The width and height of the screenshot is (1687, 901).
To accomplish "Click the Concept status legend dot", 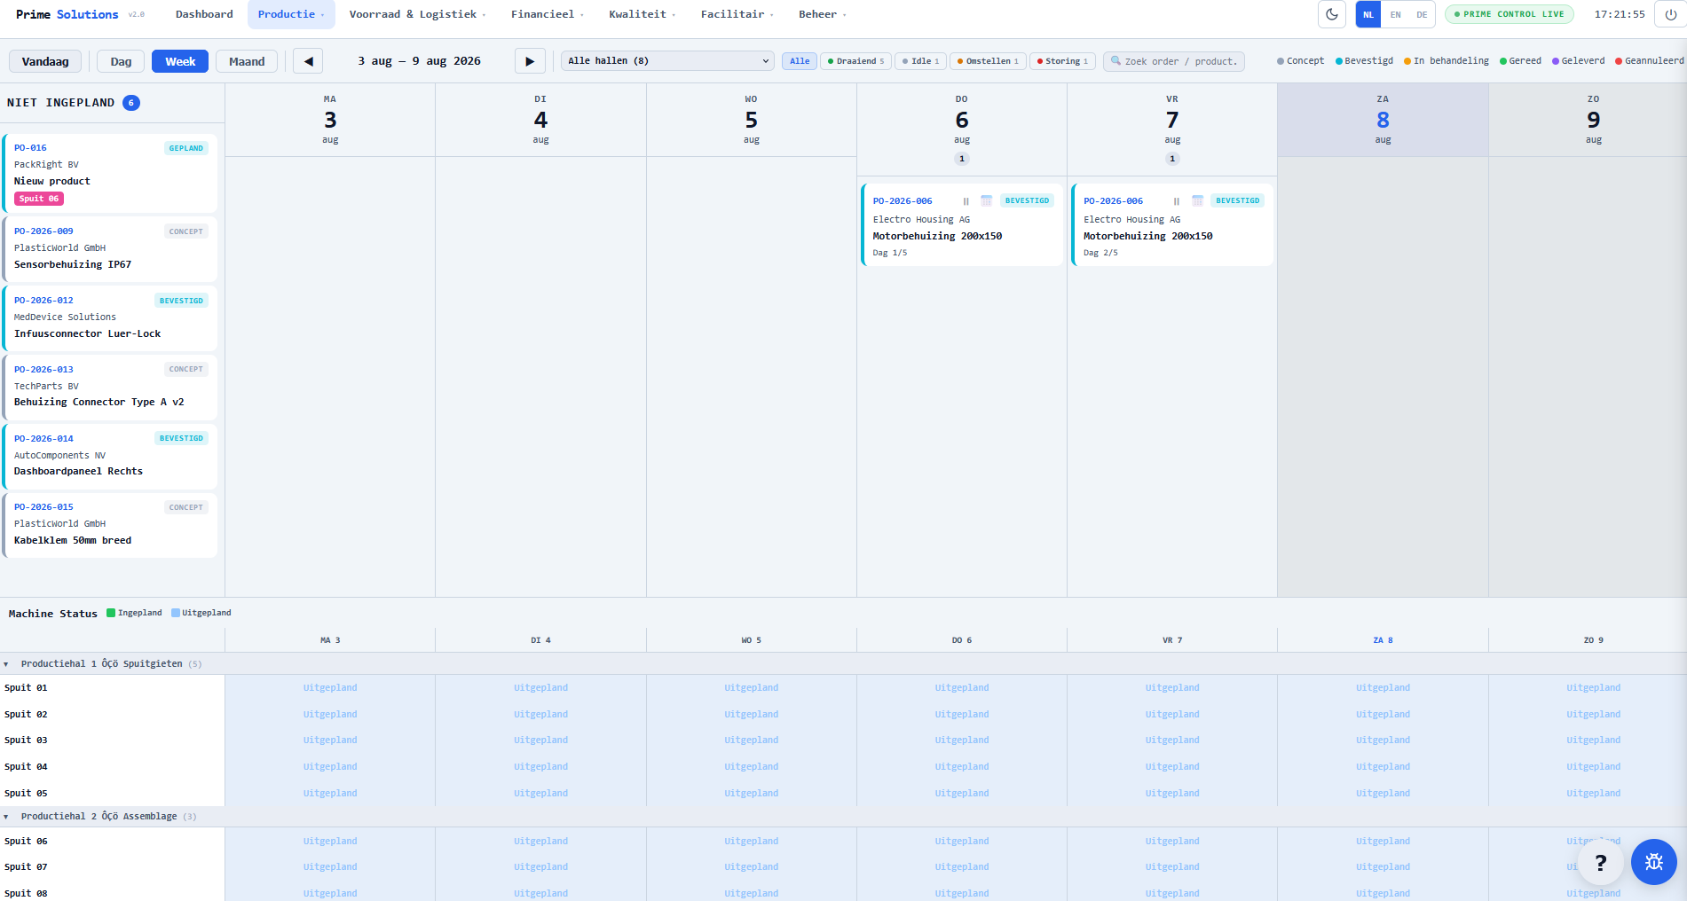I will tap(1281, 61).
